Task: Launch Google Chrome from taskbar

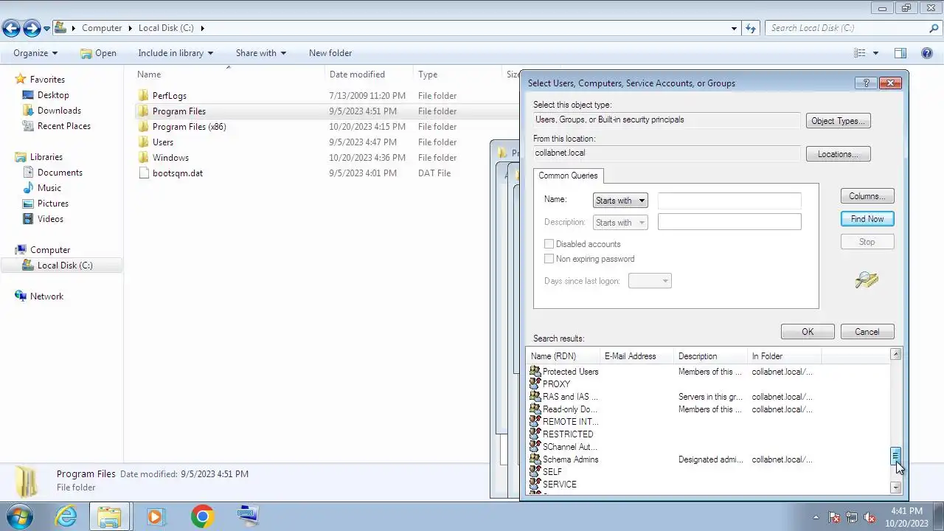Action: click(202, 516)
